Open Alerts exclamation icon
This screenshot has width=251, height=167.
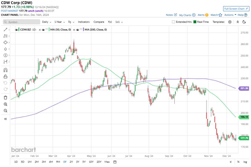207,15
